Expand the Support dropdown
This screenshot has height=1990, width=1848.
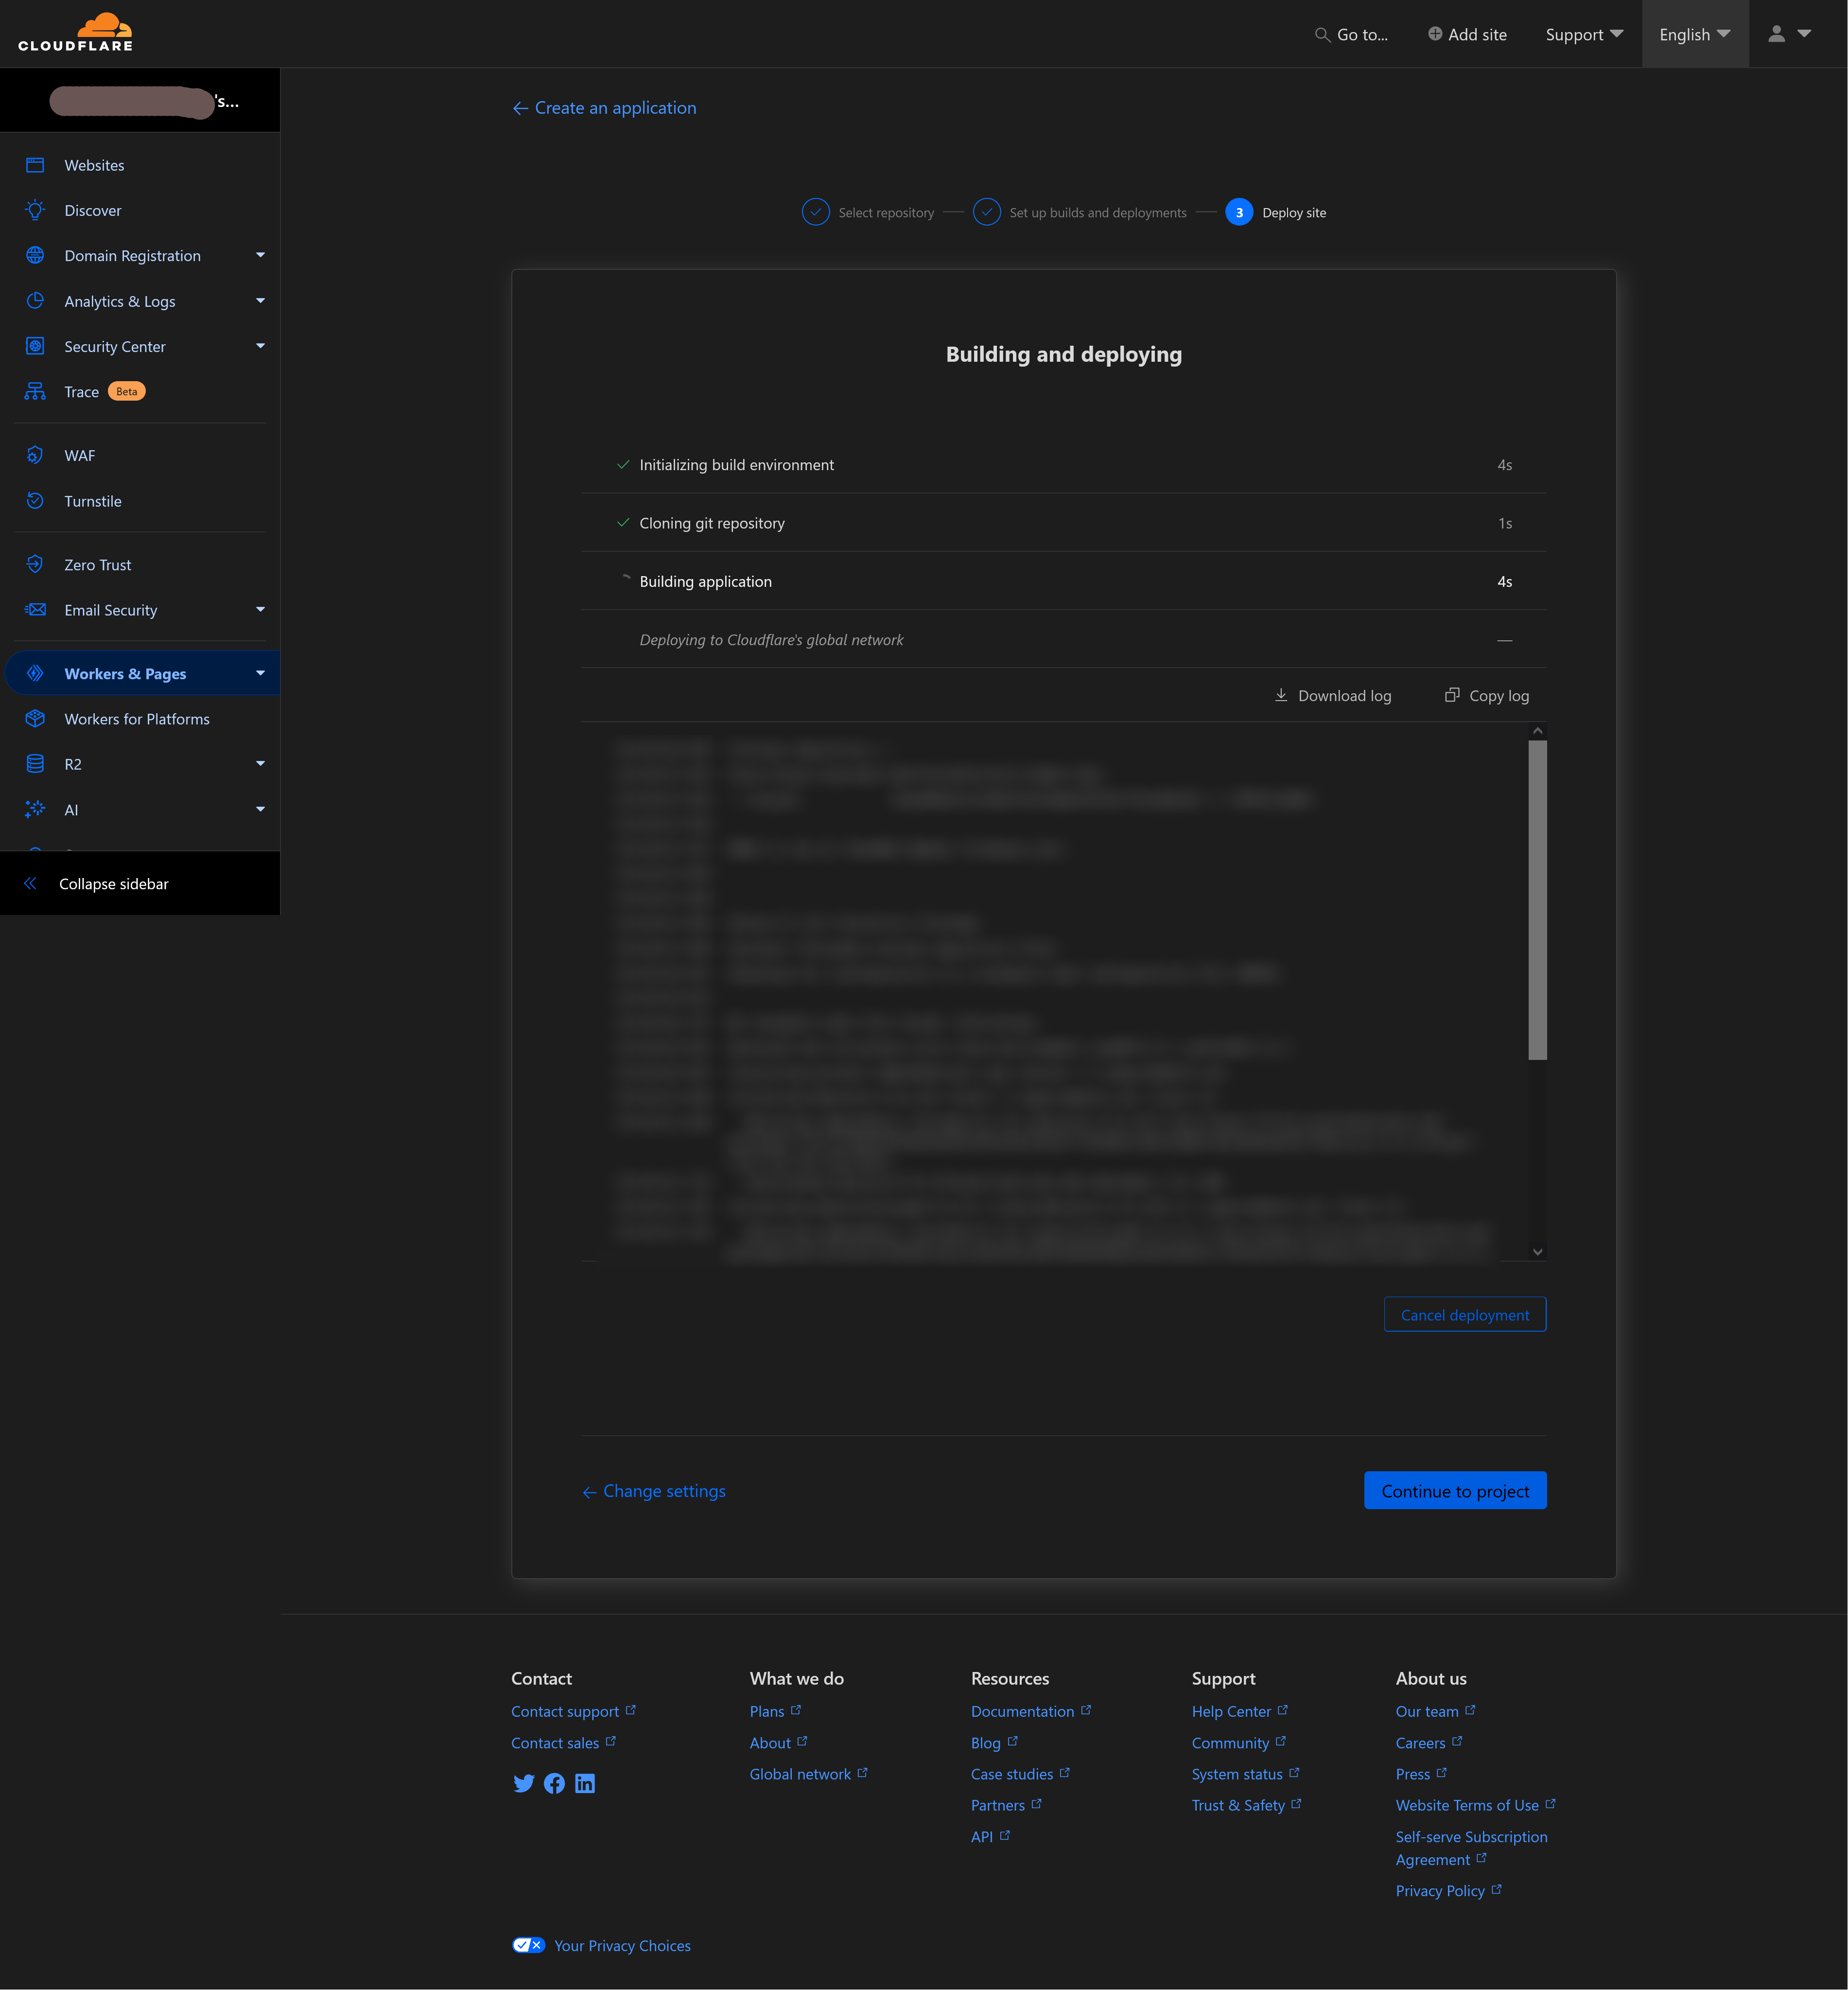pyautogui.click(x=1583, y=34)
